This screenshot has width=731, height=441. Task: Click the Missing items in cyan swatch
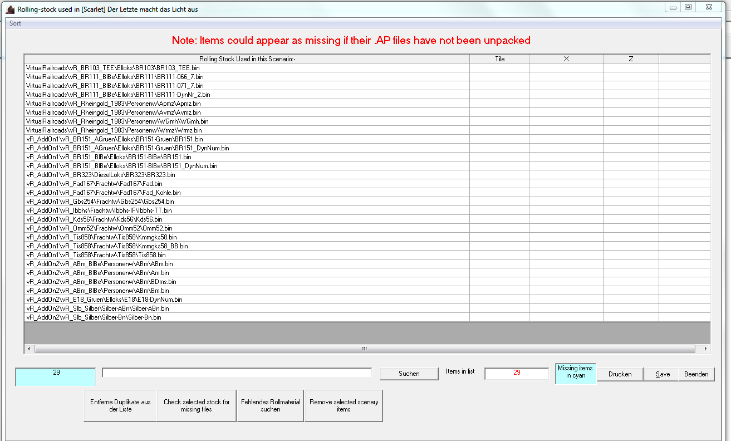tap(576, 373)
